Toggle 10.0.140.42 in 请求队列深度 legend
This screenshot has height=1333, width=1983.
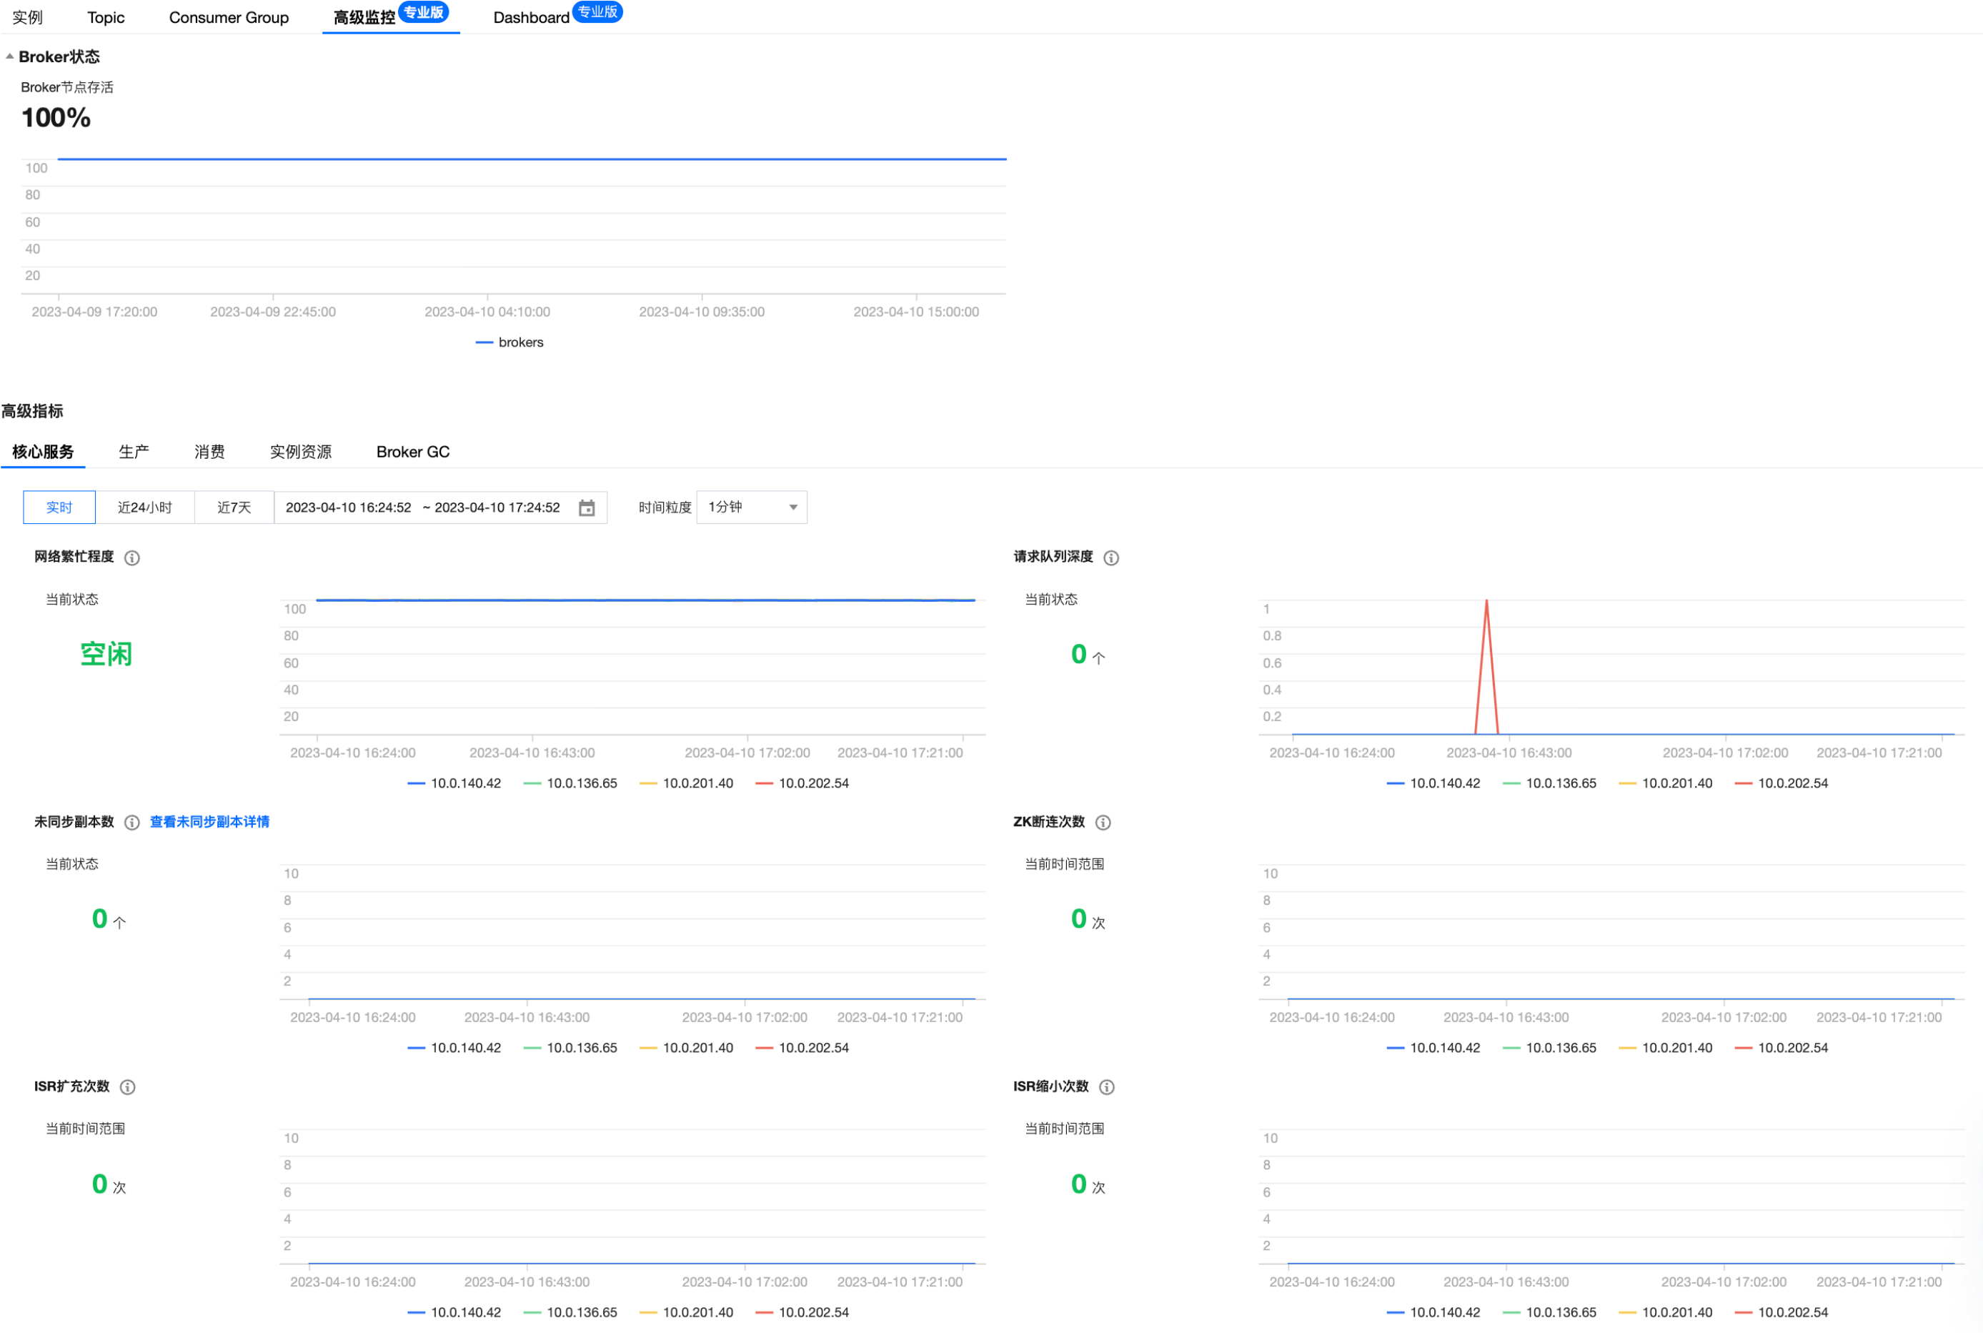[1433, 783]
